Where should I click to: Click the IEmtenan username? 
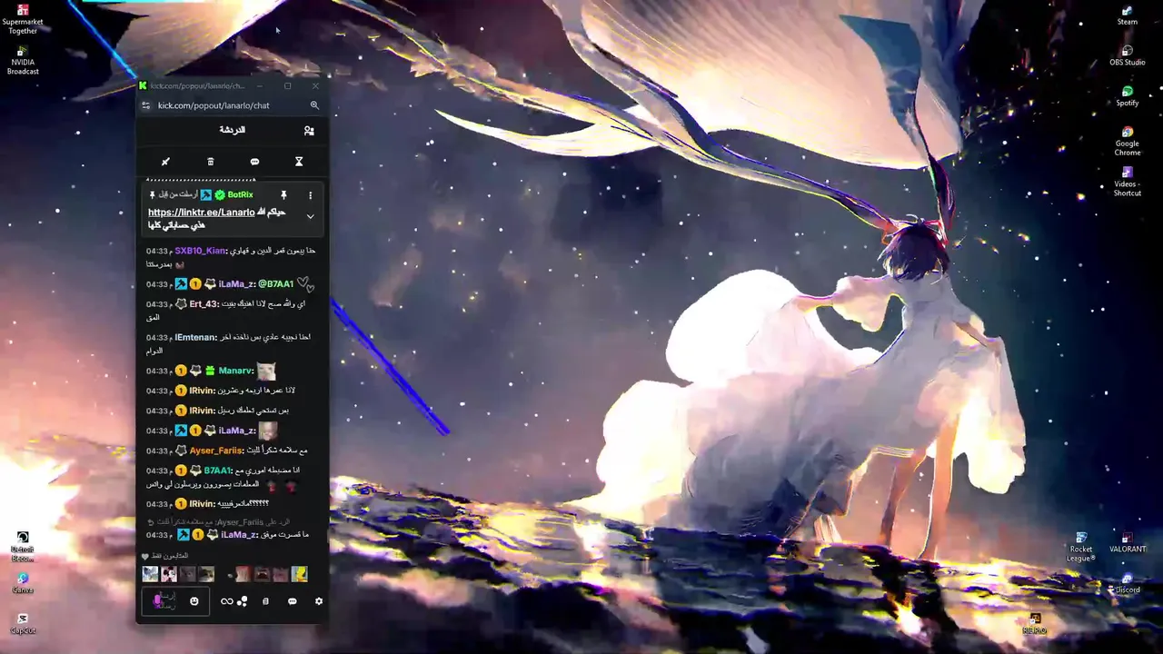coord(195,337)
